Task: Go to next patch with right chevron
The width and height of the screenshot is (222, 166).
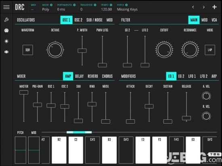Action: 203,7
